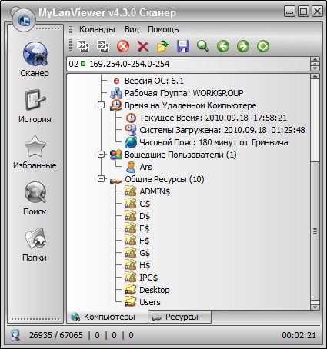Click the red dot icon beside Версия ОС

[x=116, y=81]
